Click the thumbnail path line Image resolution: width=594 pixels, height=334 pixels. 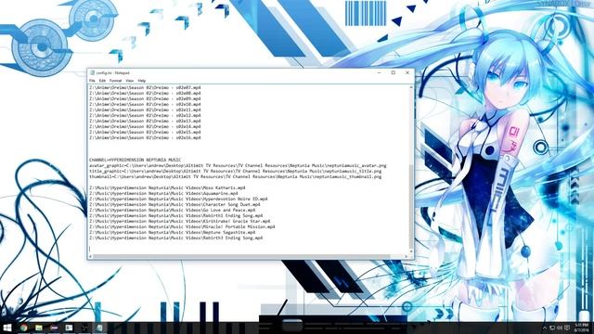click(236, 176)
